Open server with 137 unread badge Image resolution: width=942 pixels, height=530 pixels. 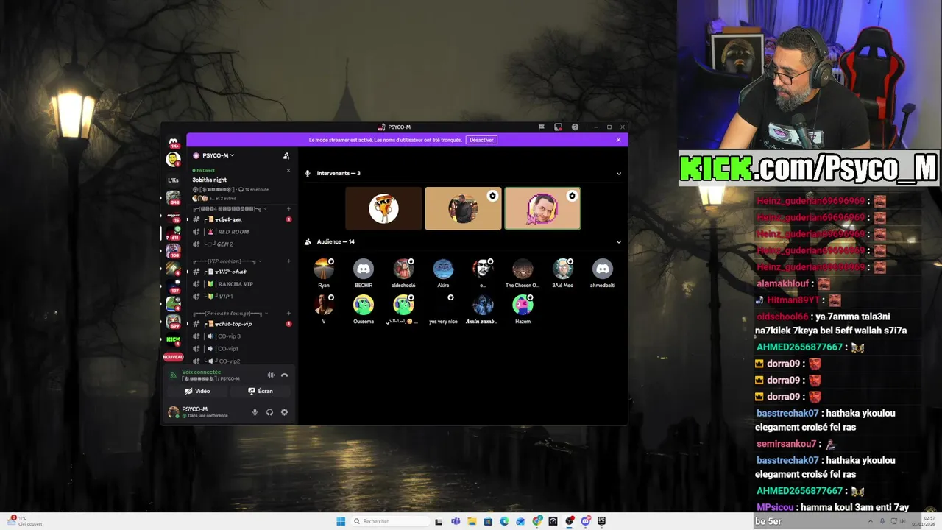pyautogui.click(x=173, y=286)
